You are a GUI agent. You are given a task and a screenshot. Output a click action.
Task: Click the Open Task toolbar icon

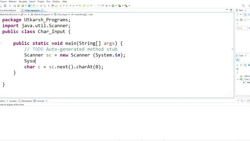click(x=56, y=6)
